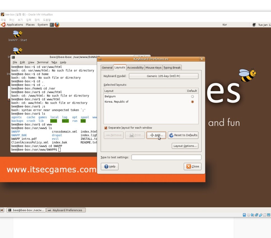This screenshot has width=271, height=238.
Task: Open the terminal View menu
Action: pos(31,62)
